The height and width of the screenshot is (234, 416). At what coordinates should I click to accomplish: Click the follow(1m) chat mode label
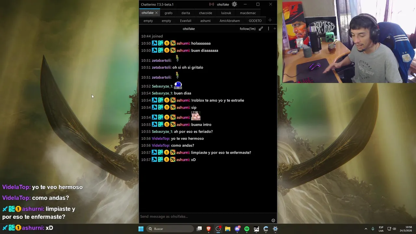point(248,29)
